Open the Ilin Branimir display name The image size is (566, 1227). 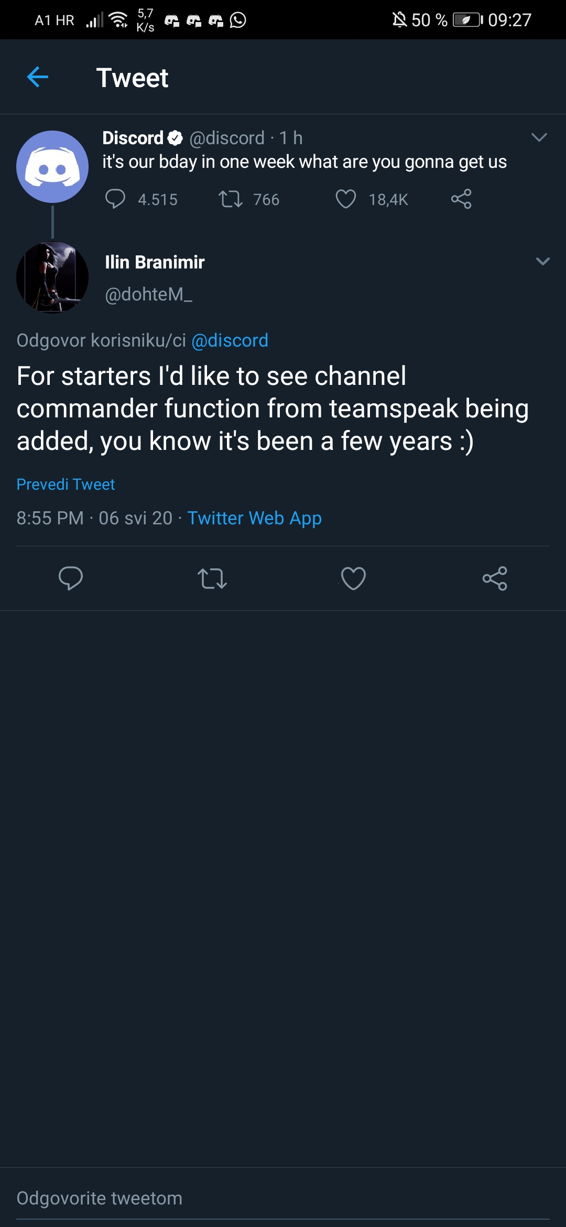(155, 262)
